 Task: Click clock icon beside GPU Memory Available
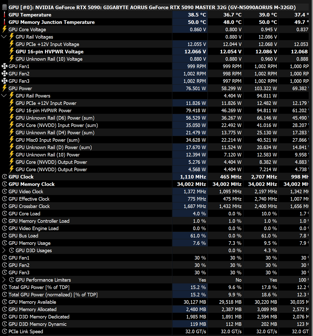(x=4, y=302)
